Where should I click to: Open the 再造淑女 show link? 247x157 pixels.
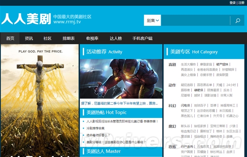pos(187,69)
